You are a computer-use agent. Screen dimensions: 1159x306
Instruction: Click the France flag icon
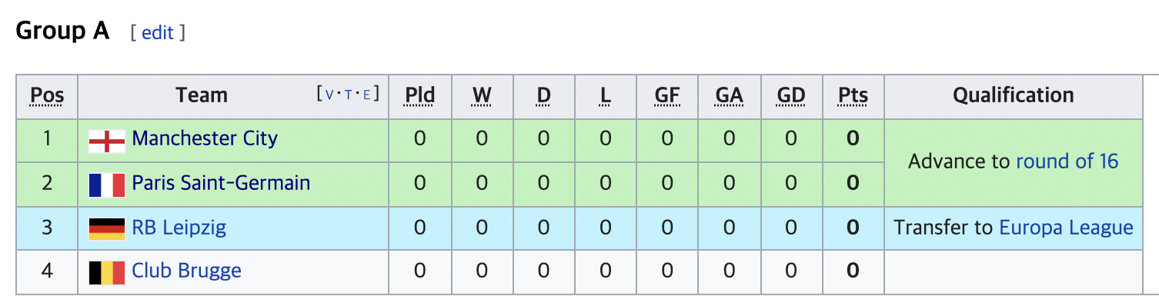(107, 185)
